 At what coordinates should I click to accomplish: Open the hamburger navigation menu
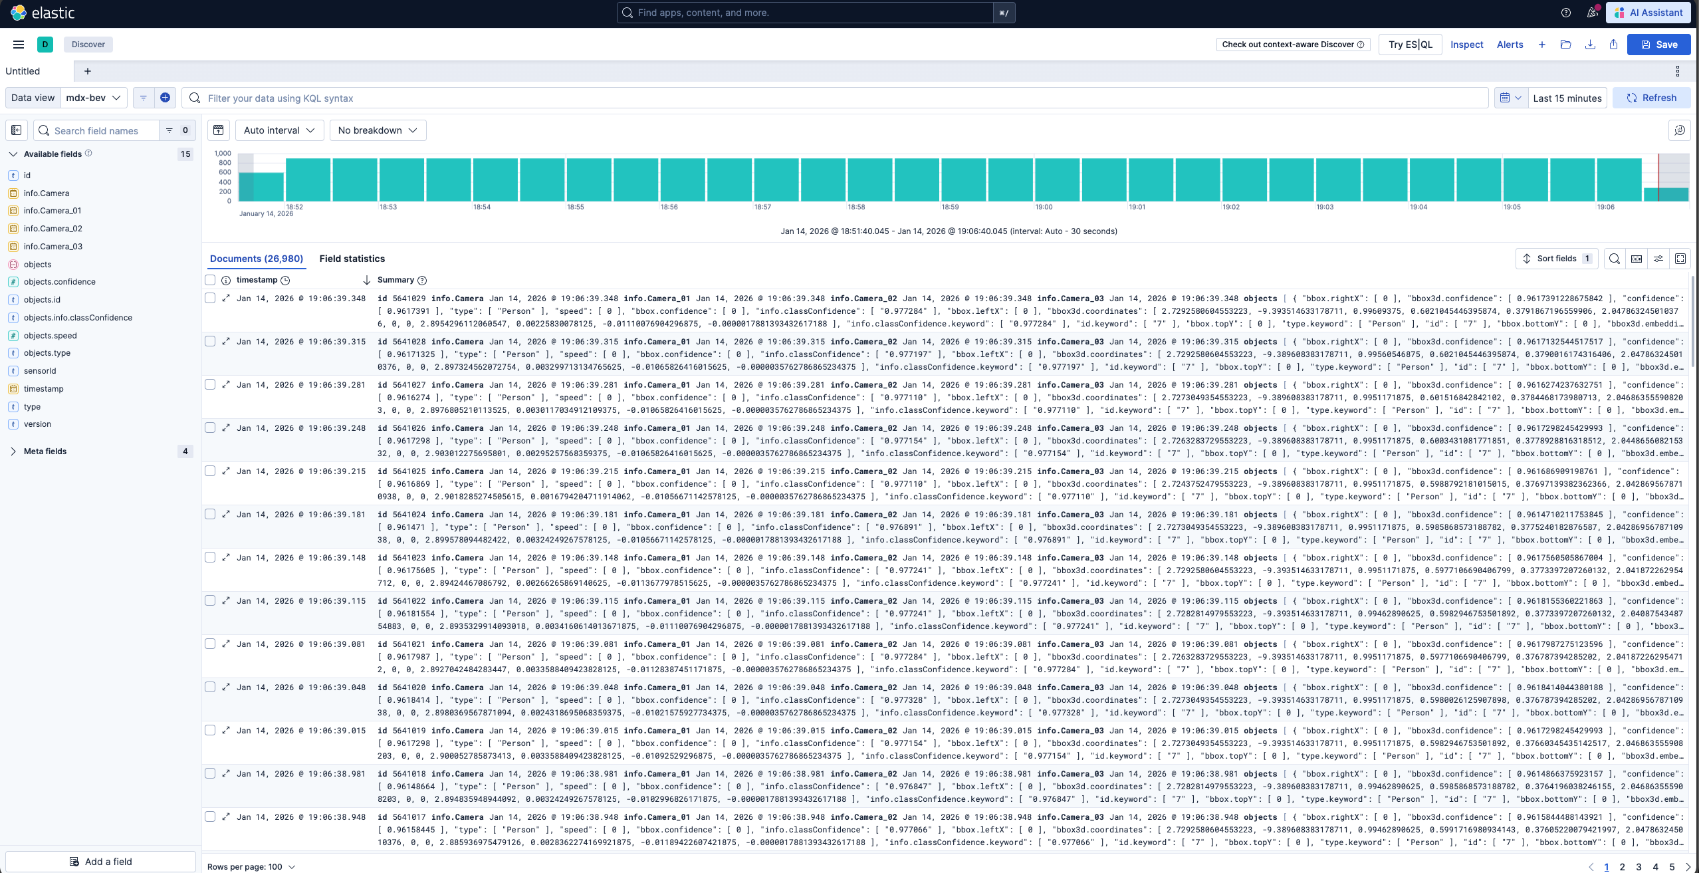coord(18,45)
